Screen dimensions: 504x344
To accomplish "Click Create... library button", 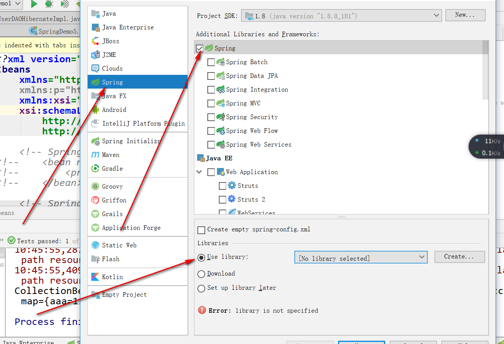I will [x=460, y=257].
